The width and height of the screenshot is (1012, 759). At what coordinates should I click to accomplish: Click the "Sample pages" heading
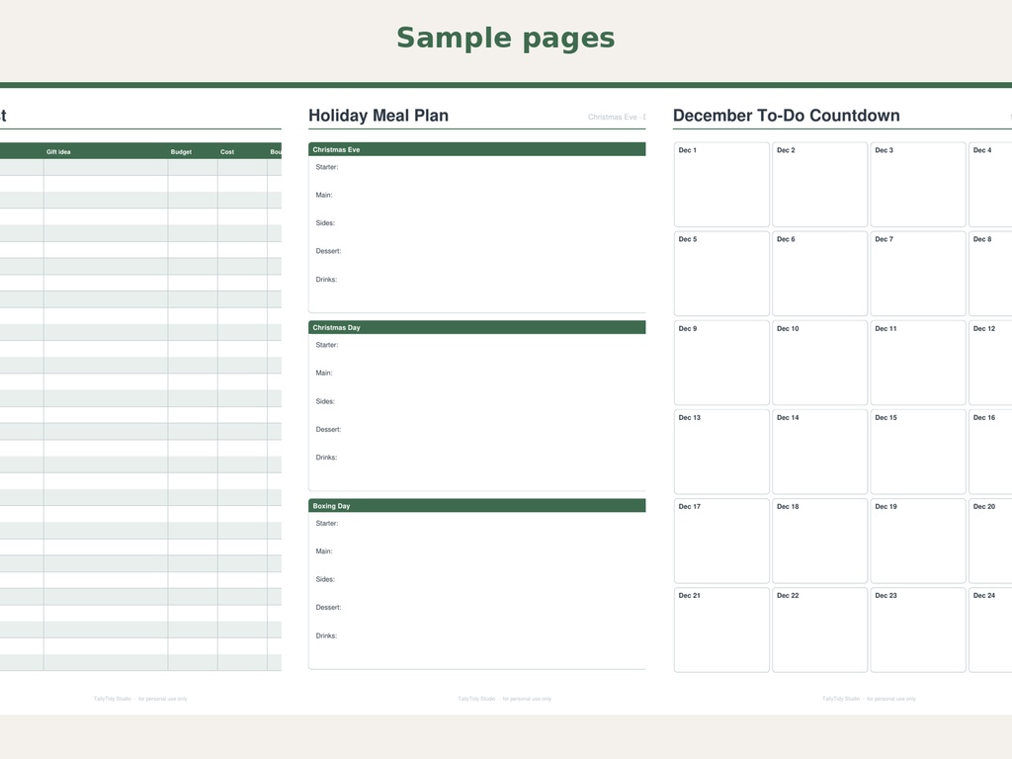[505, 39]
